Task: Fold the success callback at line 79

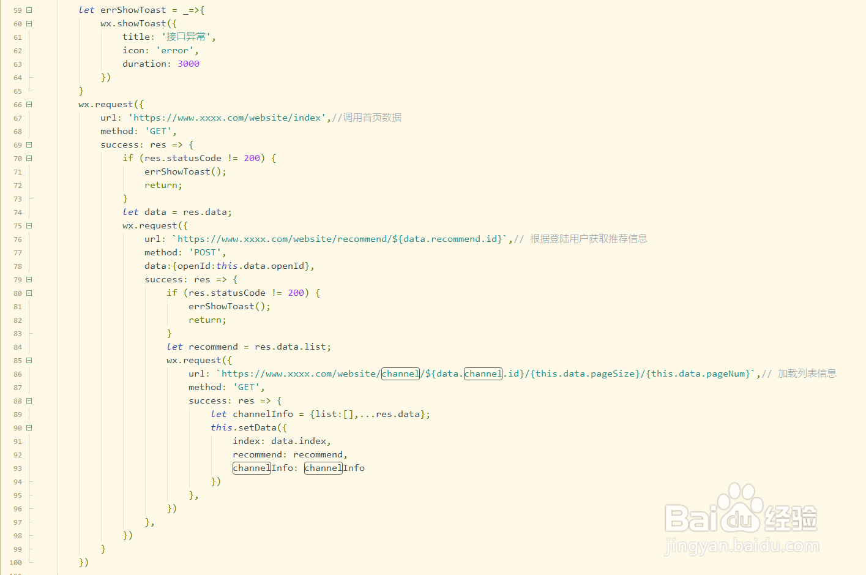Action: pyautogui.click(x=29, y=280)
